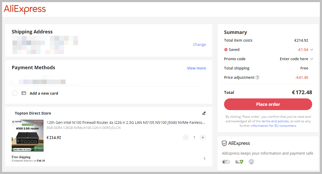
Task: Click the Total shipping Free value
Action: 304,68
